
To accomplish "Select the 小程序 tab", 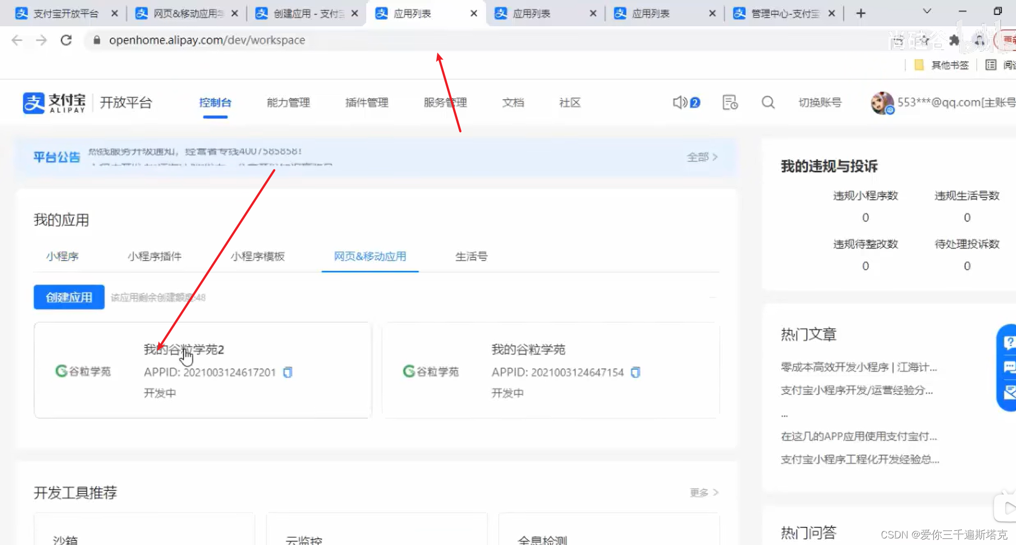I will (62, 256).
